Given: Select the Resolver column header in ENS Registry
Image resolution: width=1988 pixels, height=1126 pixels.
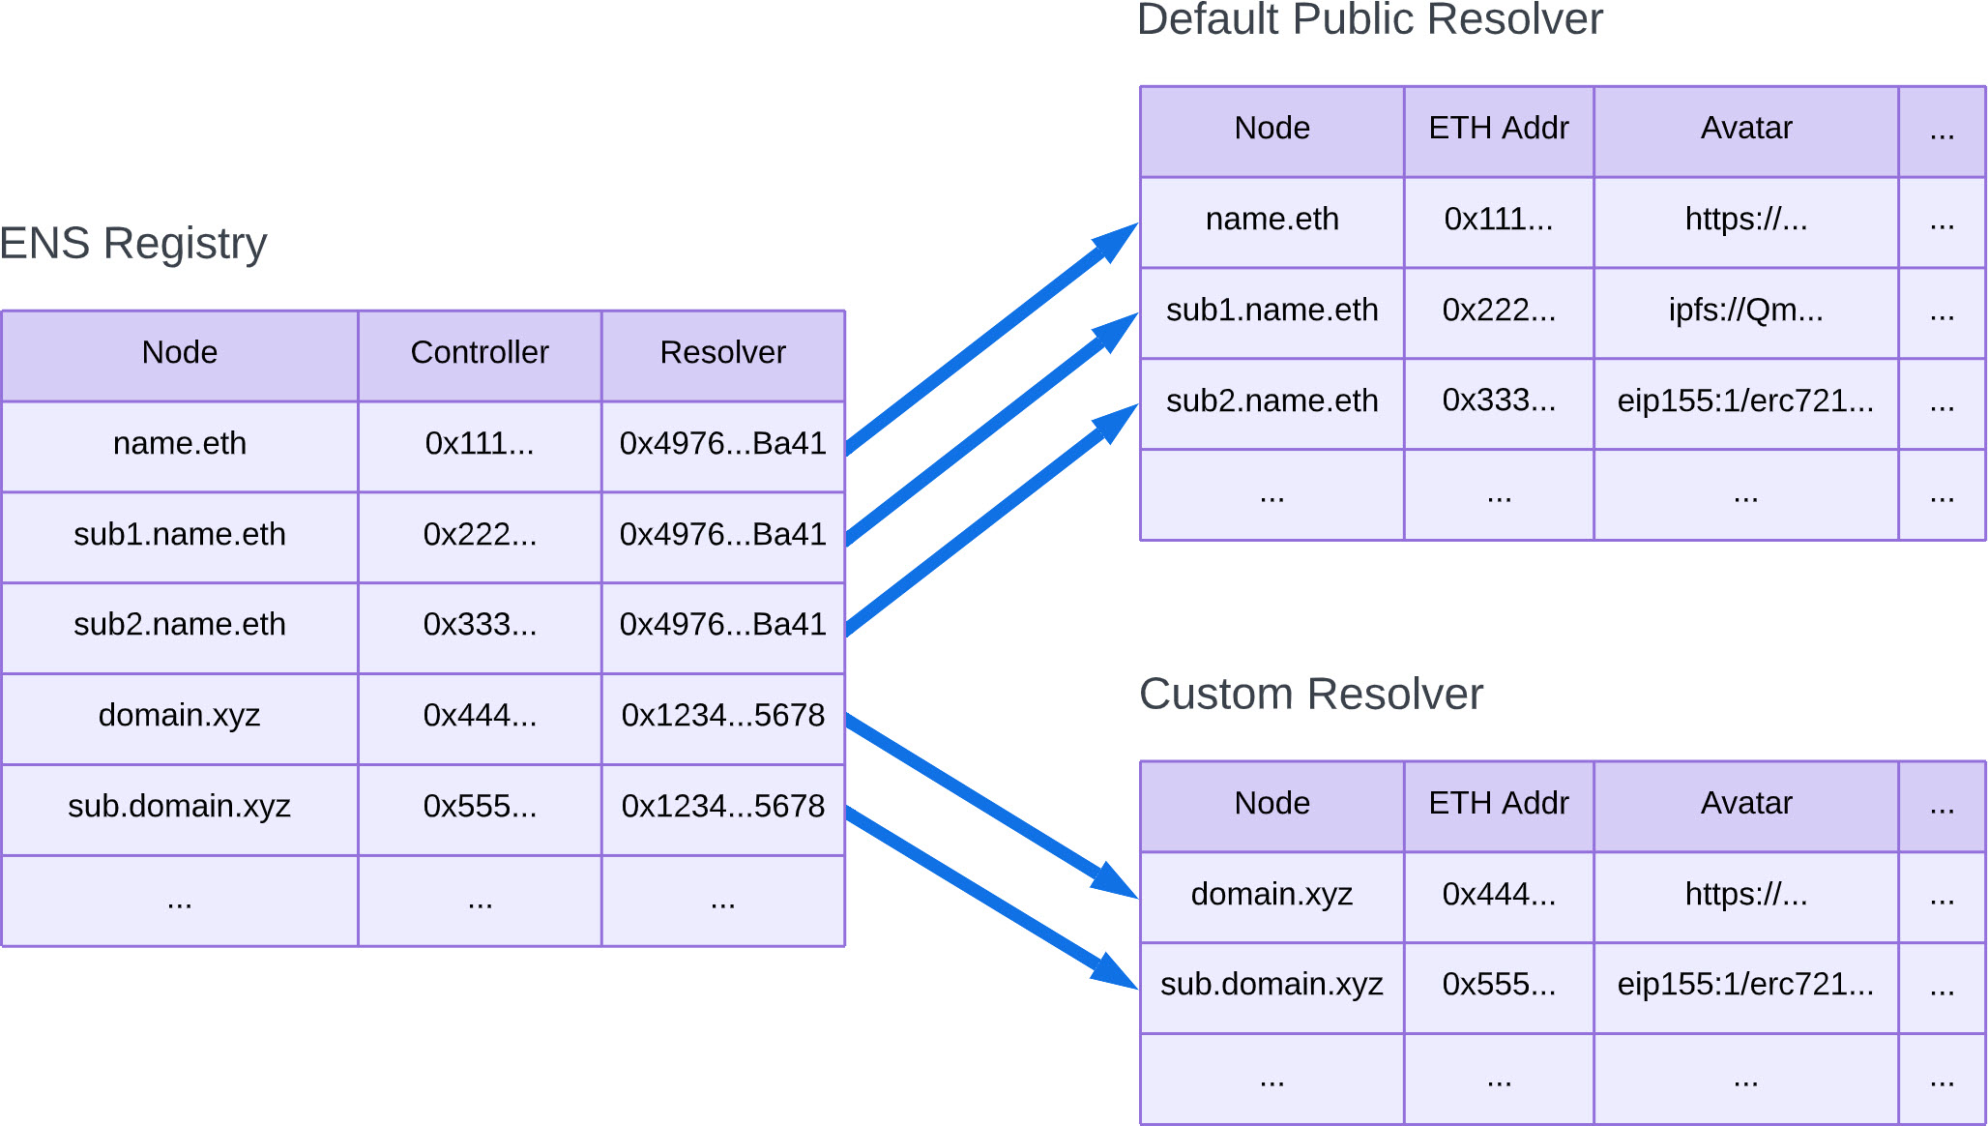Looking at the screenshot, I should pyautogui.click(x=722, y=353).
